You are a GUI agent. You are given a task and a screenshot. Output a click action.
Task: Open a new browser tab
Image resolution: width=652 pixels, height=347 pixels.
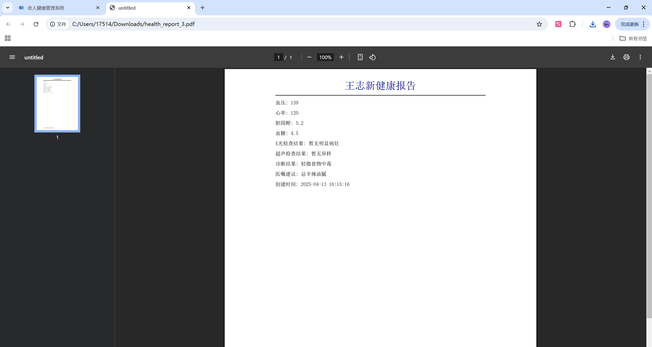coord(202,8)
